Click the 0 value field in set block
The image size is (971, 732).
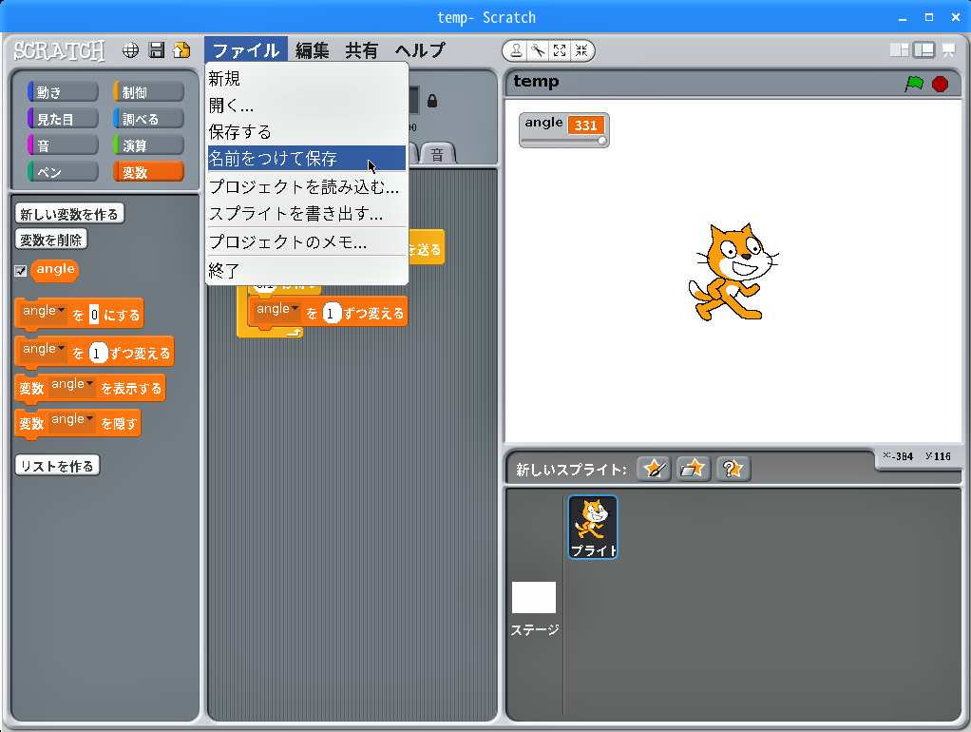(x=94, y=315)
